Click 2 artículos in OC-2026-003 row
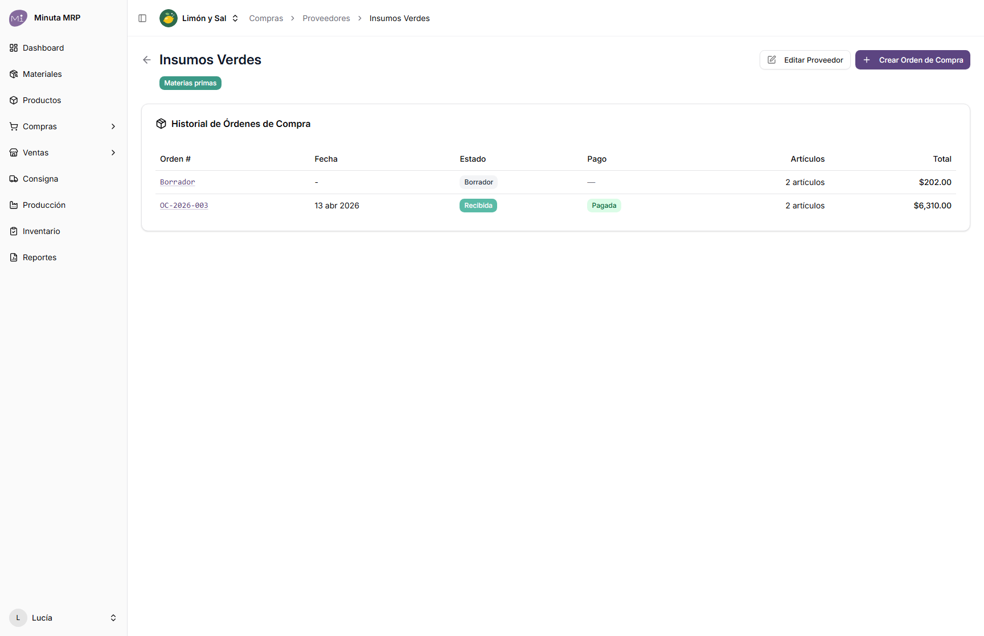Screen dimensions: 984x636 [805, 206]
